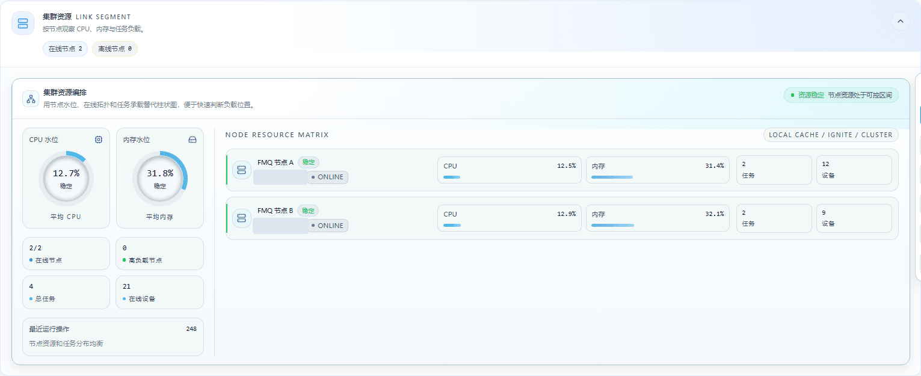Click the chip icon in CPU 水位 card
Screen dimensions: 921x376
tap(99, 140)
